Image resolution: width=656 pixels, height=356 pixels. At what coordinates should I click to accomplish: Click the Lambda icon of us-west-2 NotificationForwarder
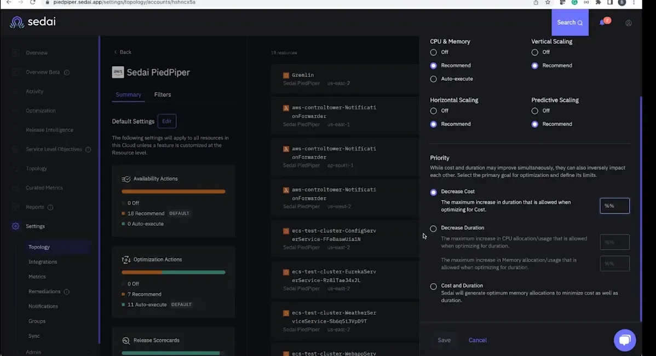click(286, 190)
